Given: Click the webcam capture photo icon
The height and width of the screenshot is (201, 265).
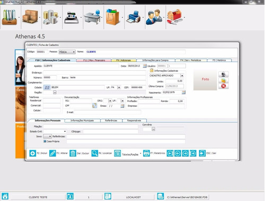Looking at the screenshot, I should click(224, 74).
